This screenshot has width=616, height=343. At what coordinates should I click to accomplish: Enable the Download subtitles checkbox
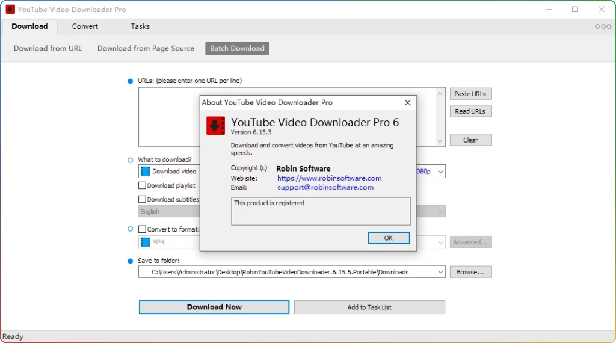pyautogui.click(x=142, y=199)
